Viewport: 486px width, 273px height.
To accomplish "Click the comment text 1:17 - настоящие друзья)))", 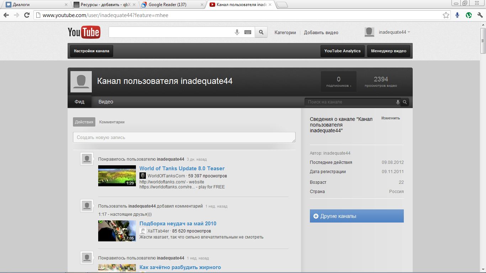I will coord(125,215).
